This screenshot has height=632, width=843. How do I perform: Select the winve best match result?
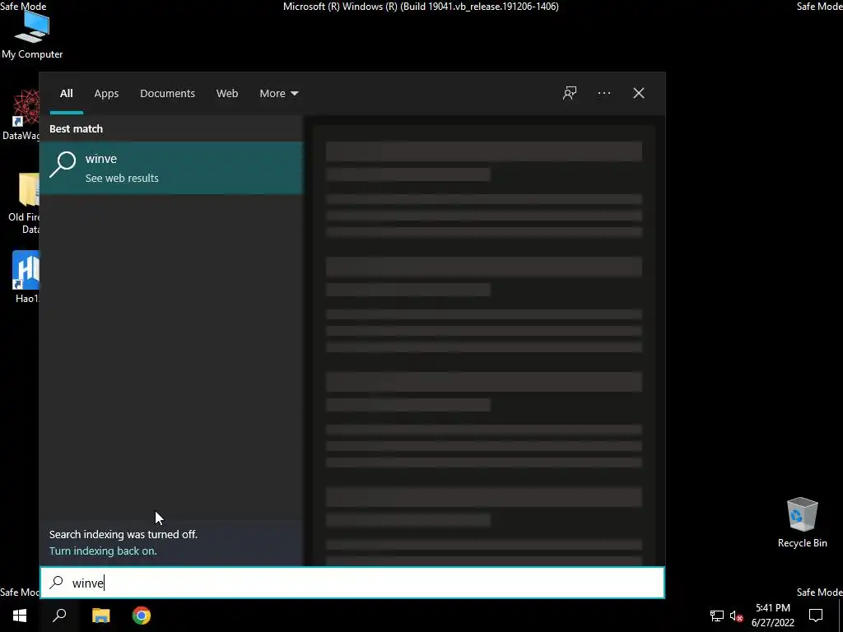click(x=171, y=168)
